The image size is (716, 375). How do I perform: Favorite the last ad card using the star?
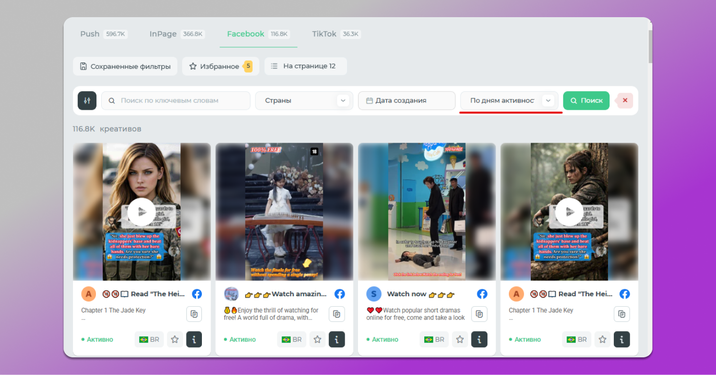click(602, 339)
